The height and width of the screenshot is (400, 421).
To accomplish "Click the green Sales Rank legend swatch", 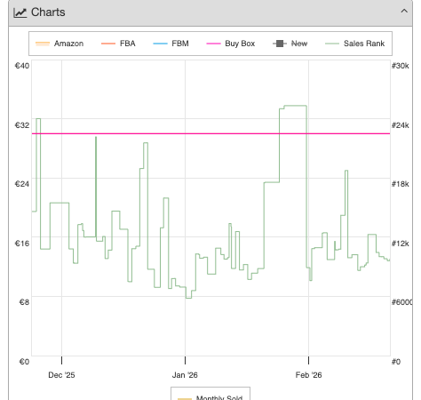I will pos(332,44).
